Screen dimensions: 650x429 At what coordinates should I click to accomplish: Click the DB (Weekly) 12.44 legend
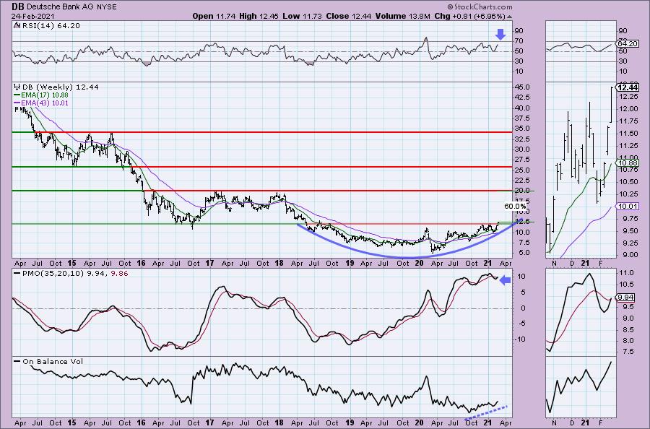61,87
